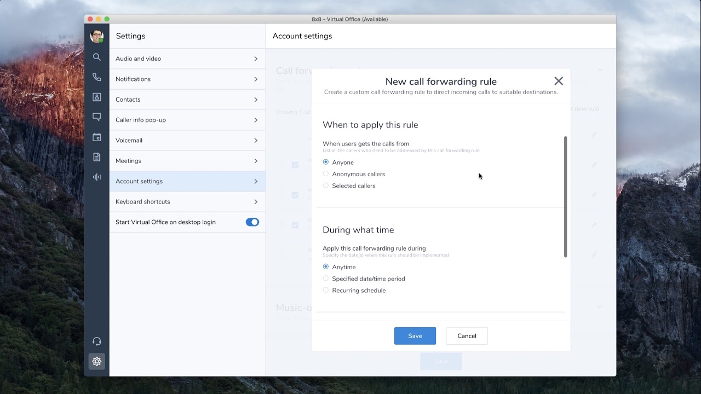Expand Caller info pop-up chevron
This screenshot has height=394, width=701.
(256, 120)
